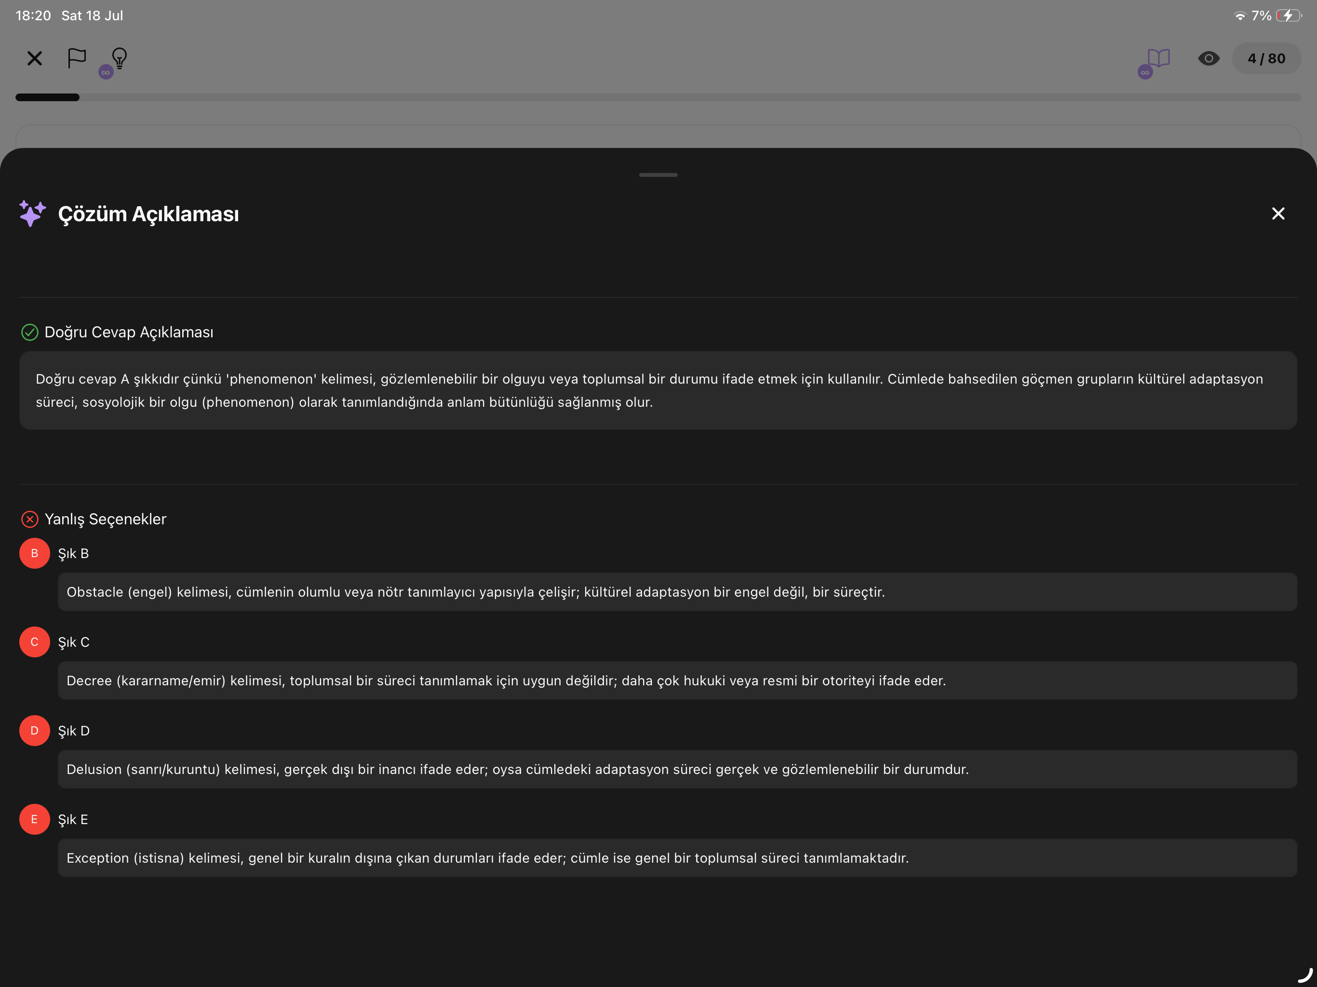
Task: Click the green checkmark icon
Action: click(x=30, y=332)
